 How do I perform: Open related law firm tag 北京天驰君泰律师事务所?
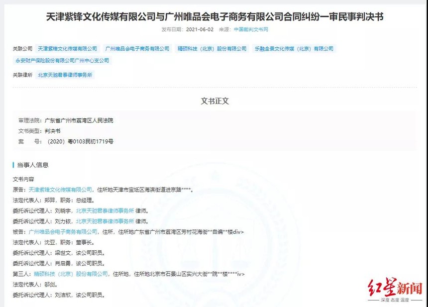(x=65, y=75)
